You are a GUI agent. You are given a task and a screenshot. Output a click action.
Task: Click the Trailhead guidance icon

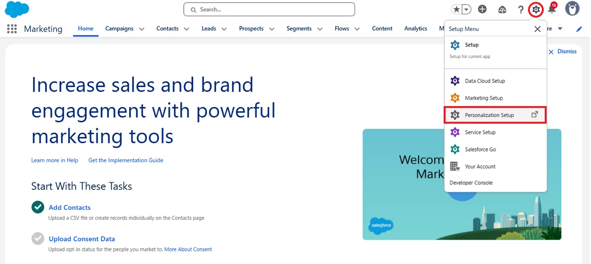[x=502, y=9]
